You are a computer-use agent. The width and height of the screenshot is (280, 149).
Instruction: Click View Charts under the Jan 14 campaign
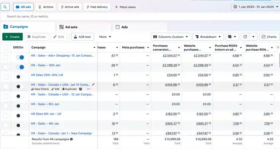pos(40,89)
